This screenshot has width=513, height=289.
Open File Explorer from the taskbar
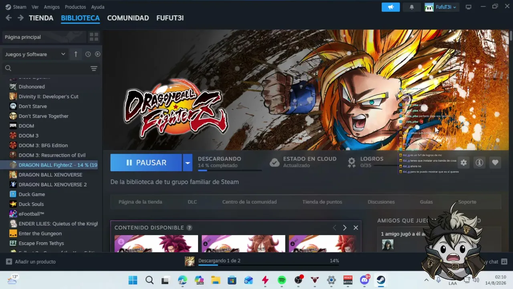pyautogui.click(x=216, y=280)
